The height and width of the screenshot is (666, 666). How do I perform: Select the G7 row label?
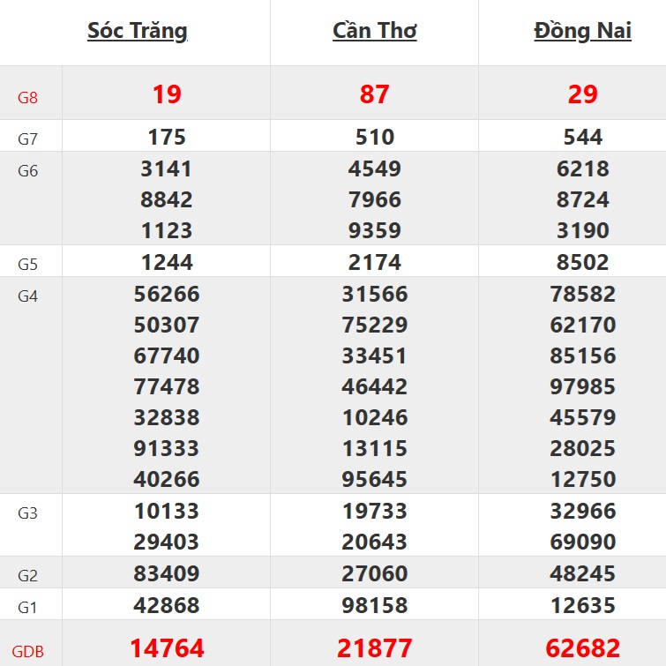tap(28, 139)
